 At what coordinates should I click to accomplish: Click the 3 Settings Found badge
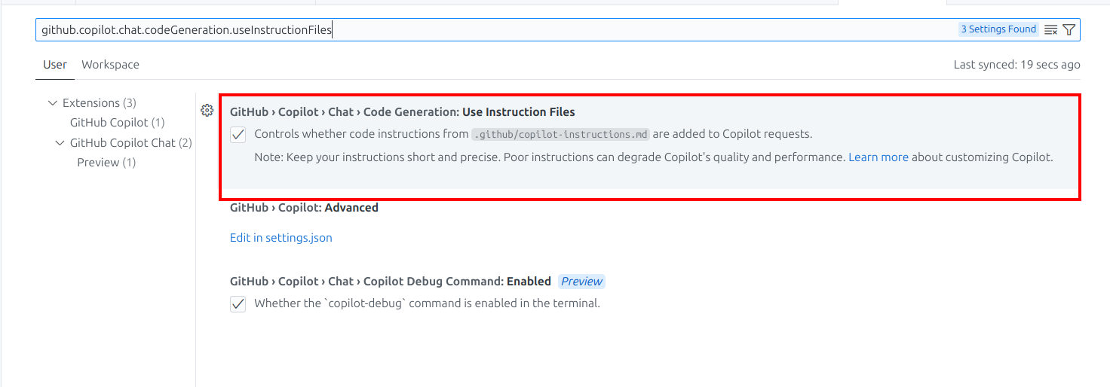998,29
